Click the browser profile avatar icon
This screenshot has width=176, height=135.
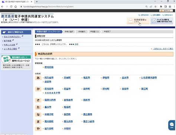pos(170,7)
